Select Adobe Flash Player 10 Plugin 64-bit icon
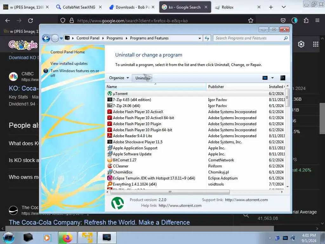The height and width of the screenshot is (244, 325). [x=109, y=130]
